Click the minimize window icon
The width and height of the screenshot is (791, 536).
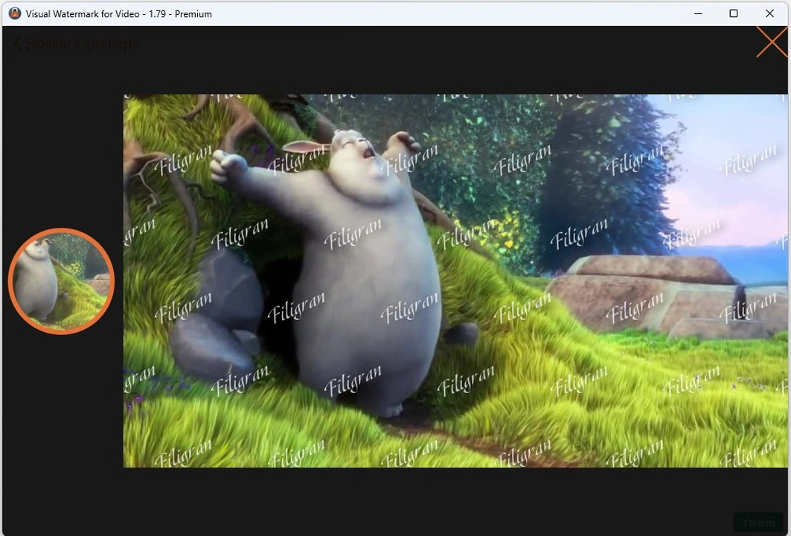[698, 13]
